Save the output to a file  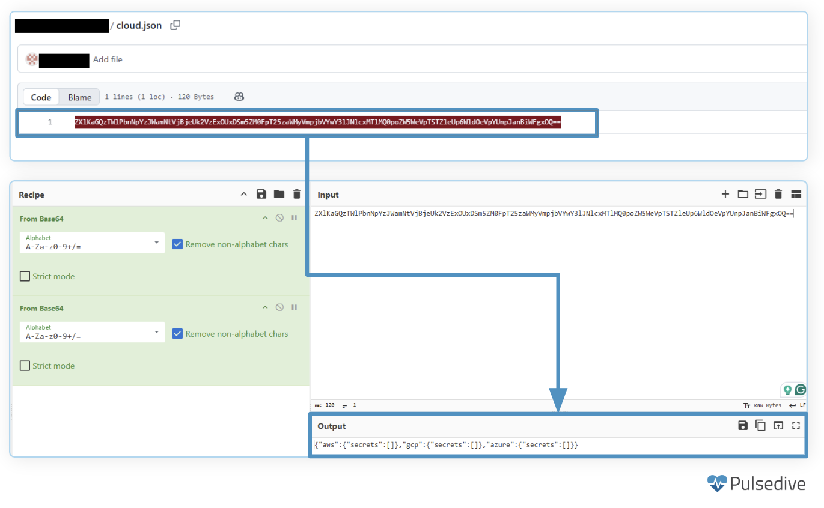click(743, 426)
